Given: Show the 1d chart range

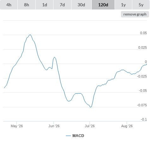Looking at the screenshot, I should (x=45, y=5).
